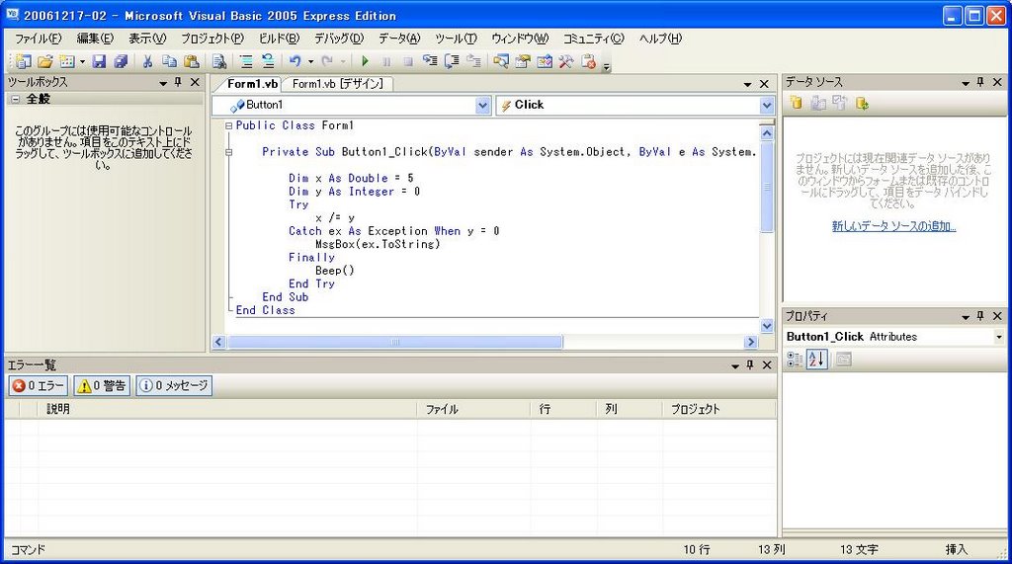Cut selection with the scissors icon

(148, 61)
